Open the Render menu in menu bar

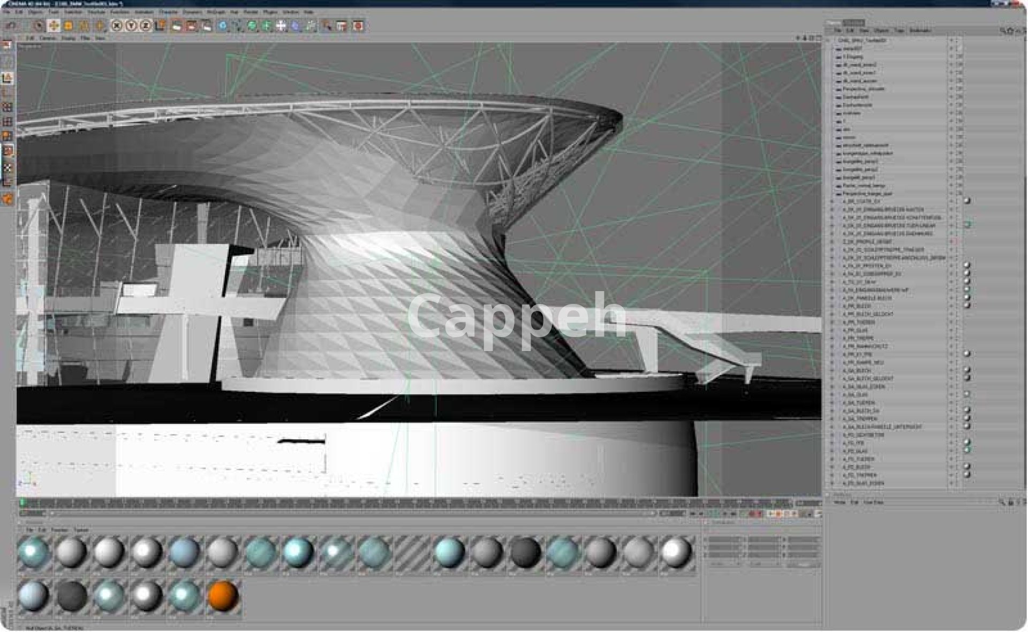point(251,12)
